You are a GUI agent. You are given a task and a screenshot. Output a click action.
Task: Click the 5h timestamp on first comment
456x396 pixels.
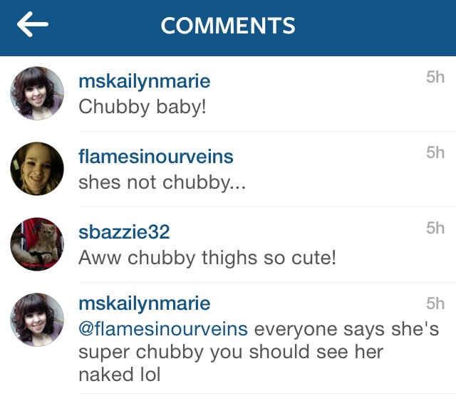click(435, 77)
